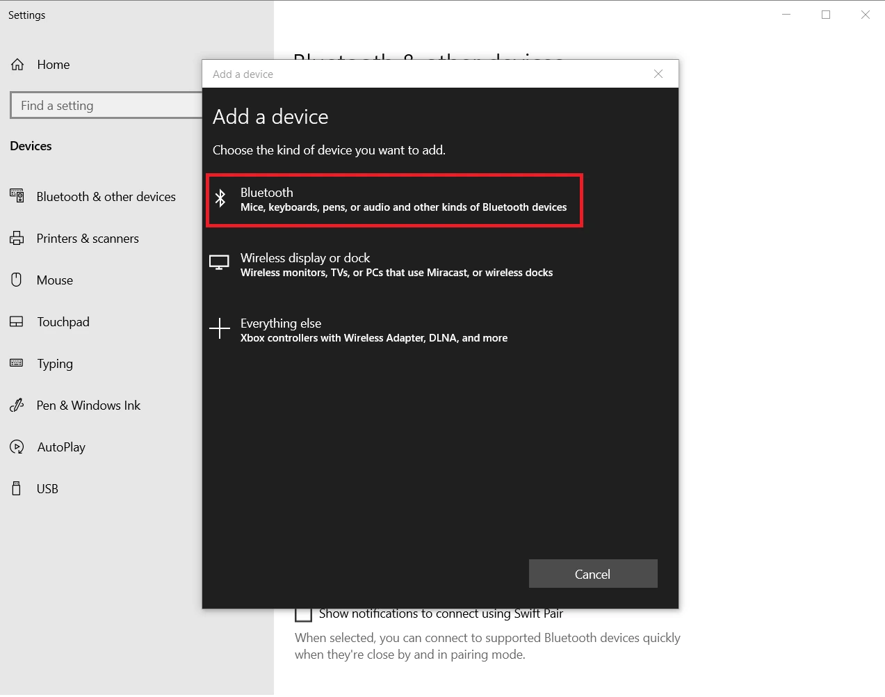Click the Home house icon

click(x=17, y=65)
